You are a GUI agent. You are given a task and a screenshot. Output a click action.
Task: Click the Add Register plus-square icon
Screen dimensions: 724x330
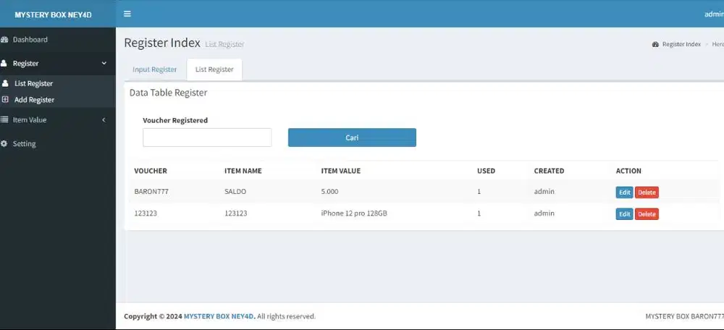point(5,99)
